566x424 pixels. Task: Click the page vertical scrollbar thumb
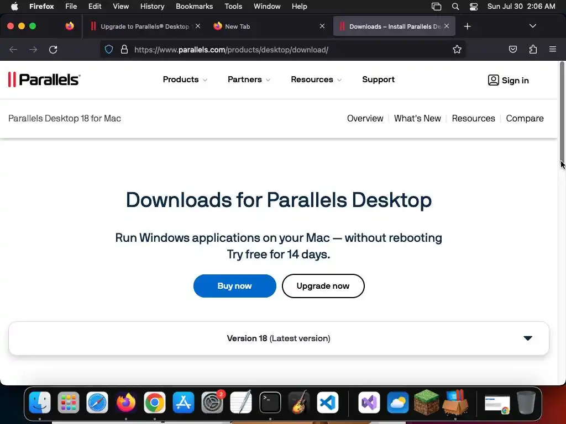click(562, 112)
